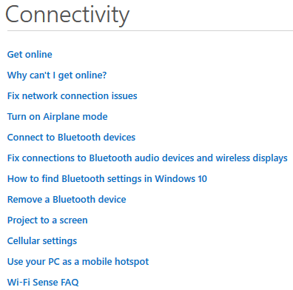The width and height of the screenshot is (293, 290).
Task: Follow the network connection issues link
Action: (73, 96)
